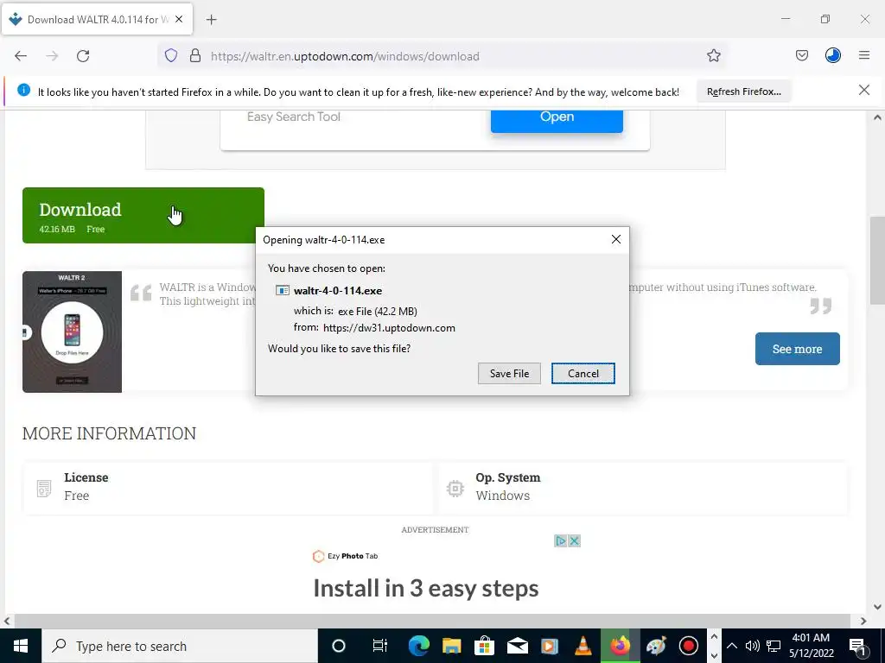Click horizontal scrollbar left arrow
Screen dimensions: 885x663
tap(7, 621)
